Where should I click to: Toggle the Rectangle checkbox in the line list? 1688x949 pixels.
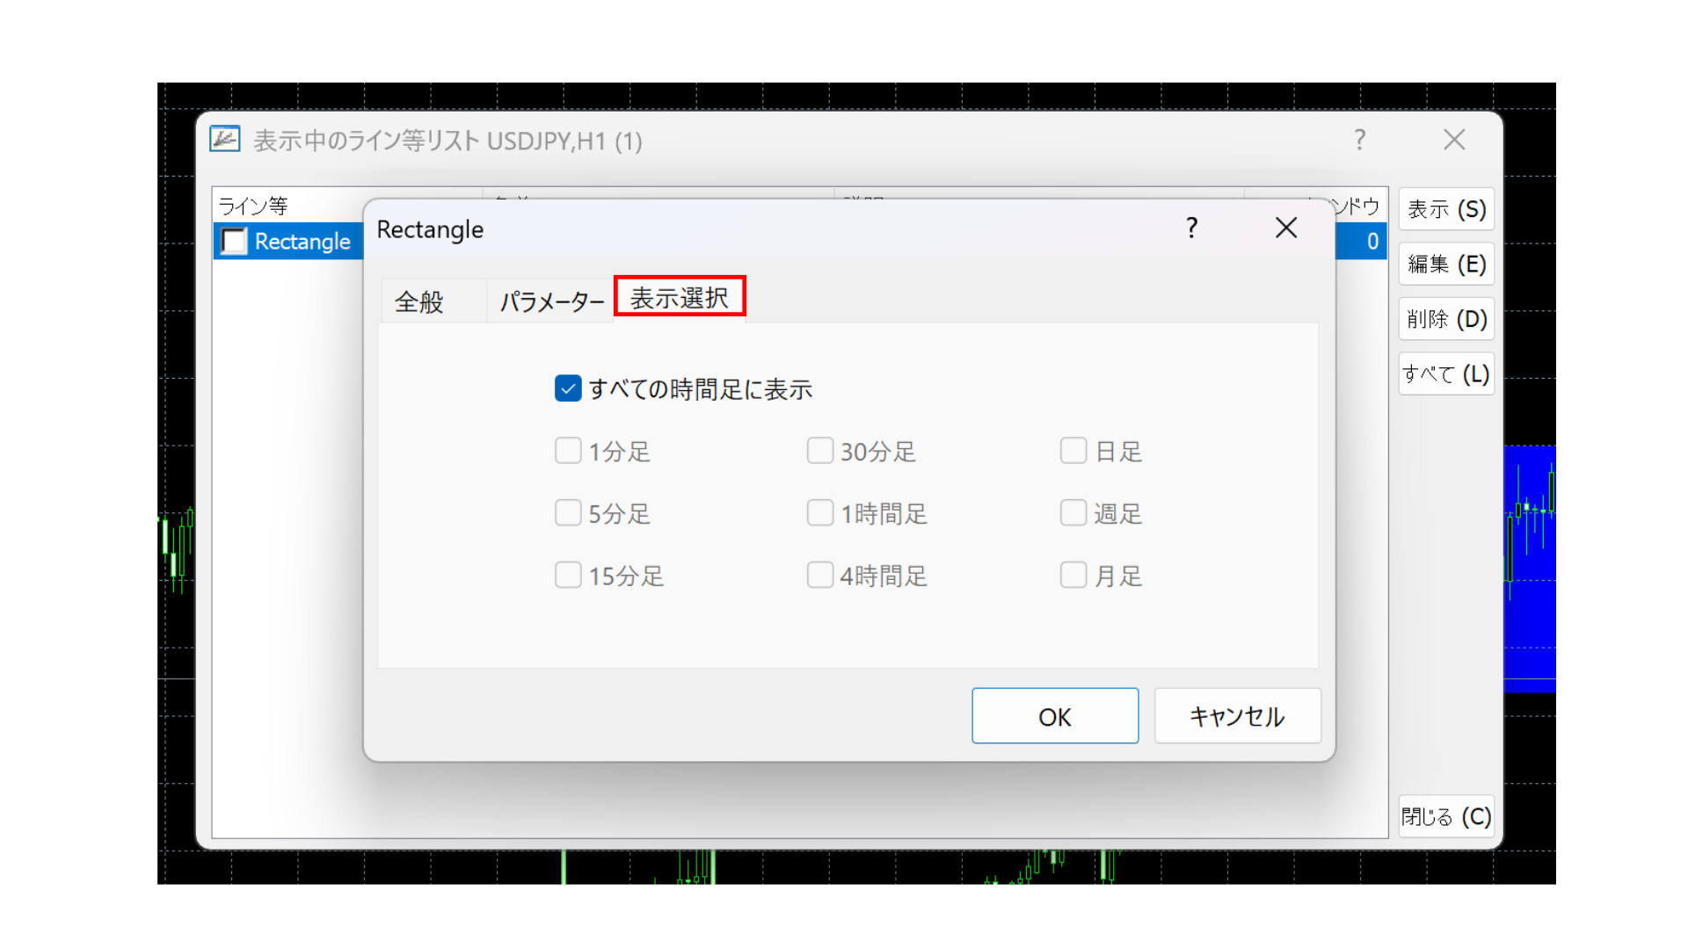point(234,241)
